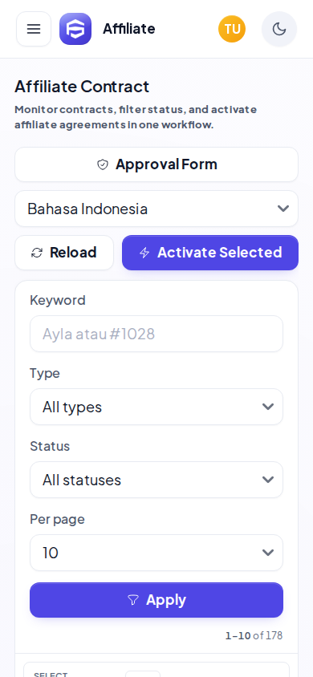Open the All statuses dropdown

point(156,480)
